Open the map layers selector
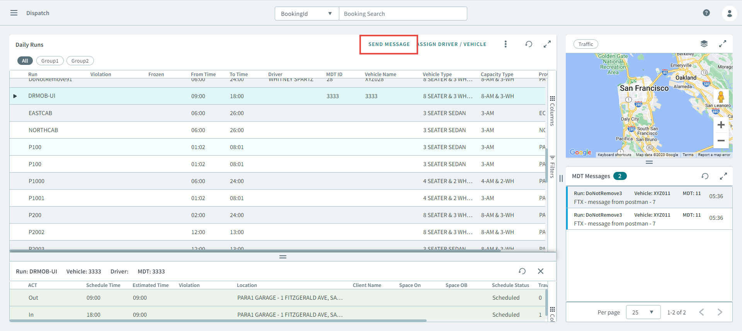The height and width of the screenshot is (331, 742). pyautogui.click(x=704, y=44)
